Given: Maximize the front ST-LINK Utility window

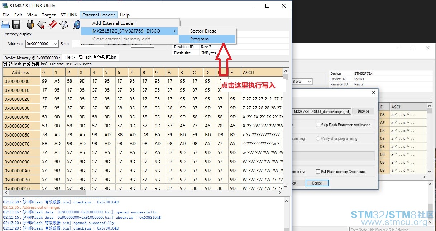Looking at the screenshot, I should click(267, 6).
